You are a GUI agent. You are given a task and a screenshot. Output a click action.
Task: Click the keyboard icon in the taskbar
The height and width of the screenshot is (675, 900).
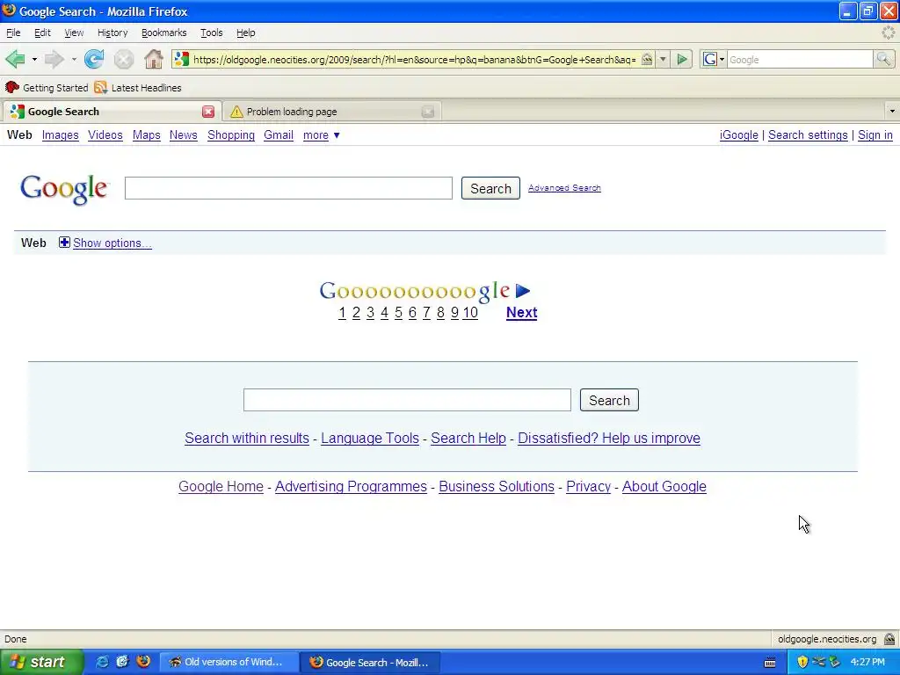tap(770, 663)
